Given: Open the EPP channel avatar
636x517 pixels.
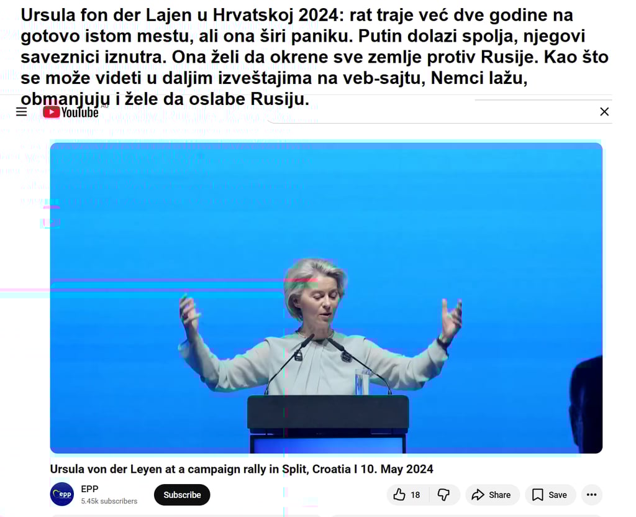Looking at the screenshot, I should pos(62,494).
